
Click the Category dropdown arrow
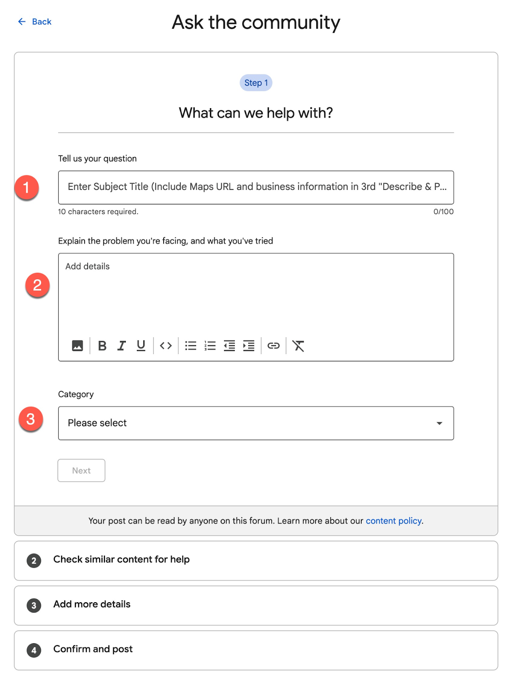[439, 423]
